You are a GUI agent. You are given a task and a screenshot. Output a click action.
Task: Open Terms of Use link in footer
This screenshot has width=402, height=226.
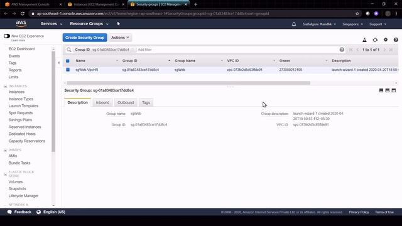coord(384,212)
